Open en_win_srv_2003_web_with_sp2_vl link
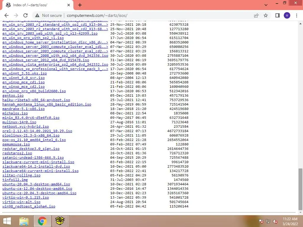303x227 pixels. tap(50, 33)
